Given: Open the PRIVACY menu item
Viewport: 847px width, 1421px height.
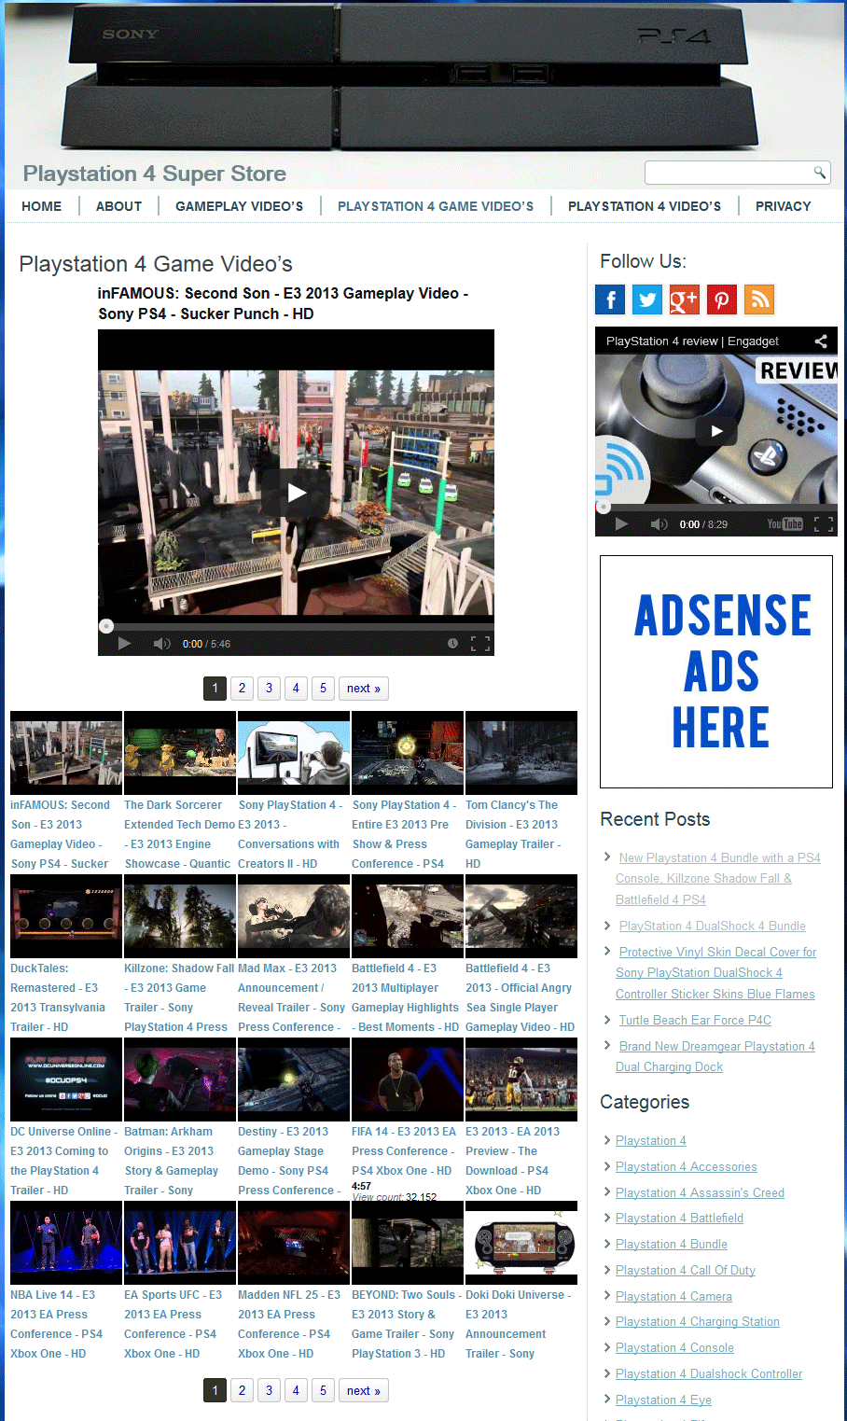Looking at the screenshot, I should (x=784, y=206).
